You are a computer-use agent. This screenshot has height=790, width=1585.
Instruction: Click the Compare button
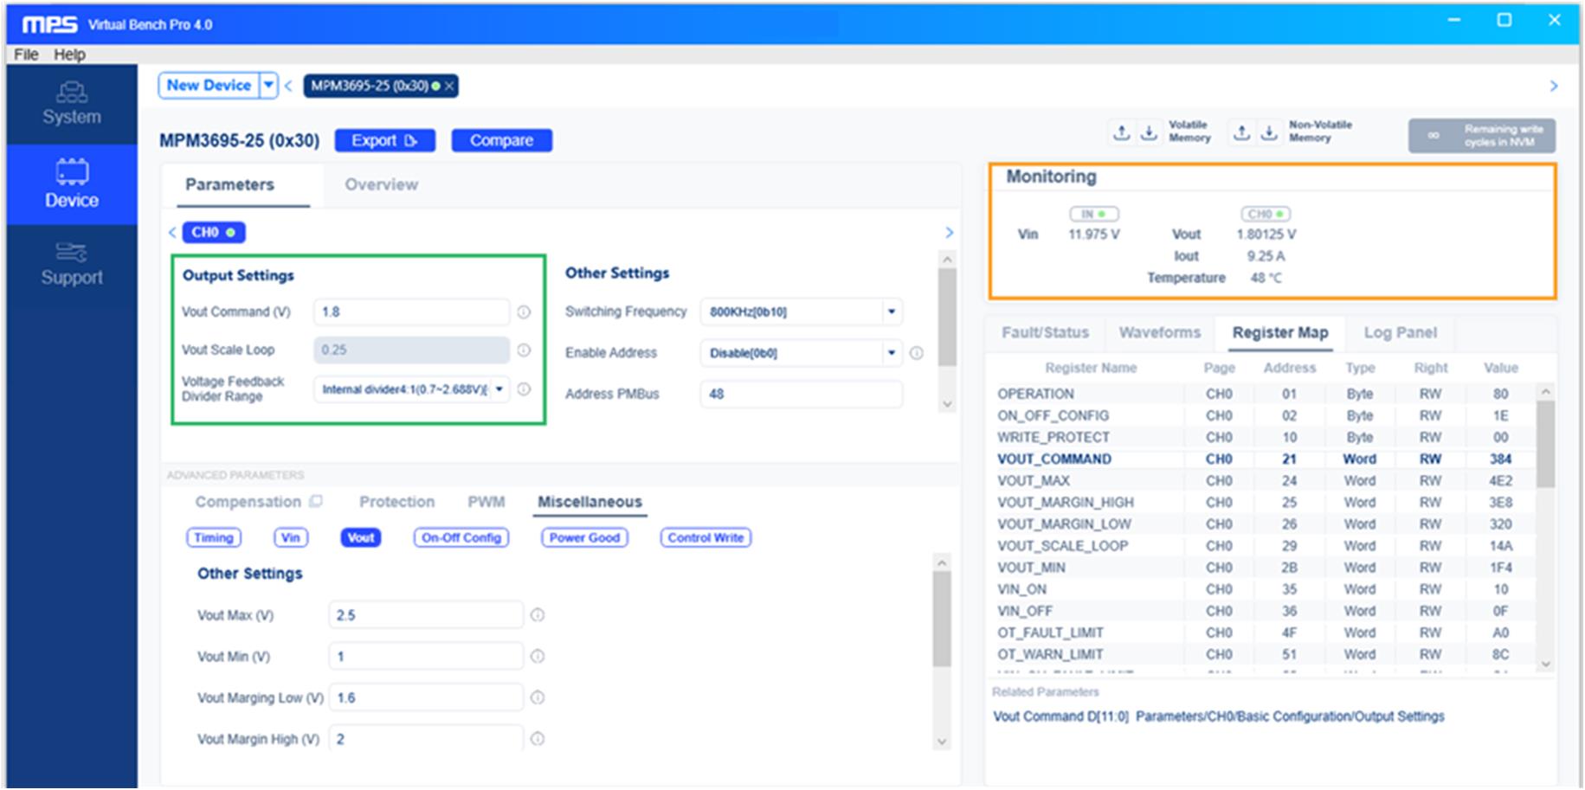click(501, 141)
